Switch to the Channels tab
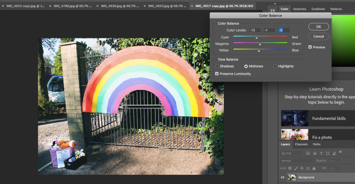 (x=301, y=144)
